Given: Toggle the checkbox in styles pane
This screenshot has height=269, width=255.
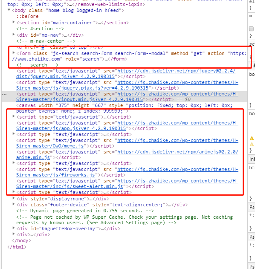Looking at the screenshot, I should tap(251, 29).
